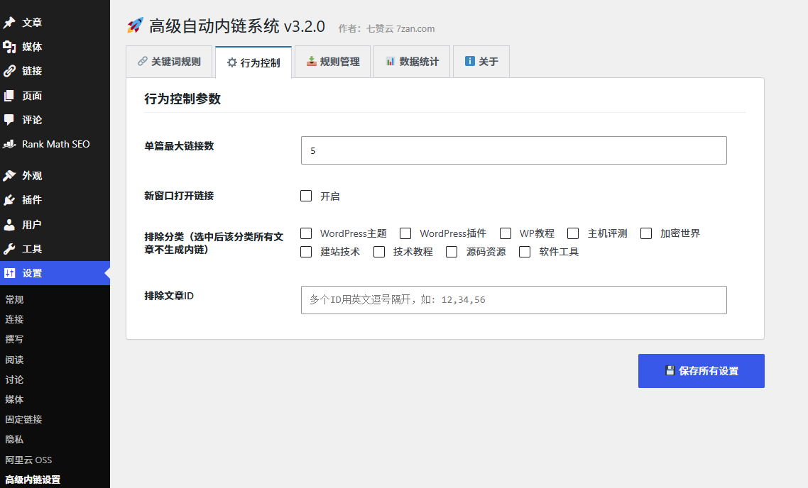Select the 加密世界 category checkbox
This screenshot has width=808, height=488.
(x=646, y=233)
